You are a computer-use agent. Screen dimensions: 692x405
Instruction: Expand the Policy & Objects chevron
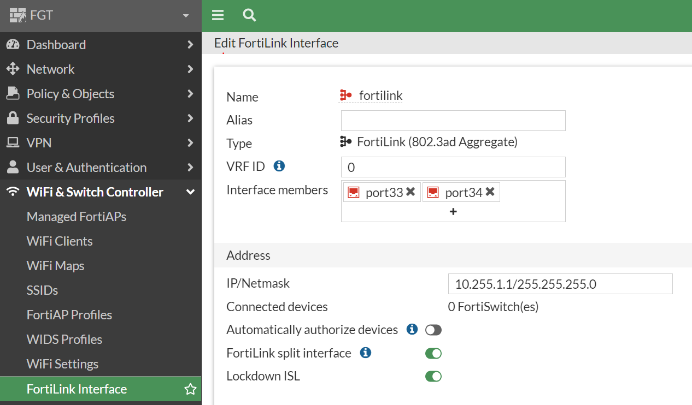(190, 93)
